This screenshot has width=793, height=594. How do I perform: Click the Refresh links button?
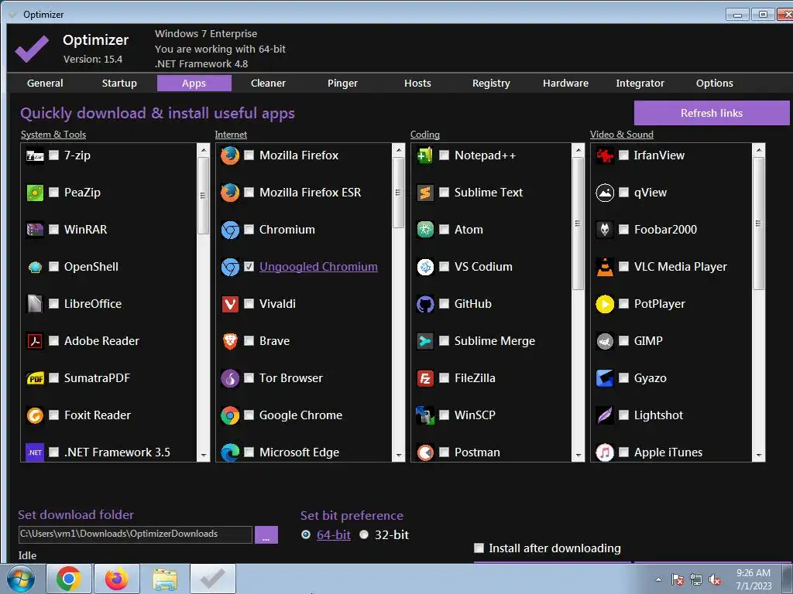pos(712,113)
